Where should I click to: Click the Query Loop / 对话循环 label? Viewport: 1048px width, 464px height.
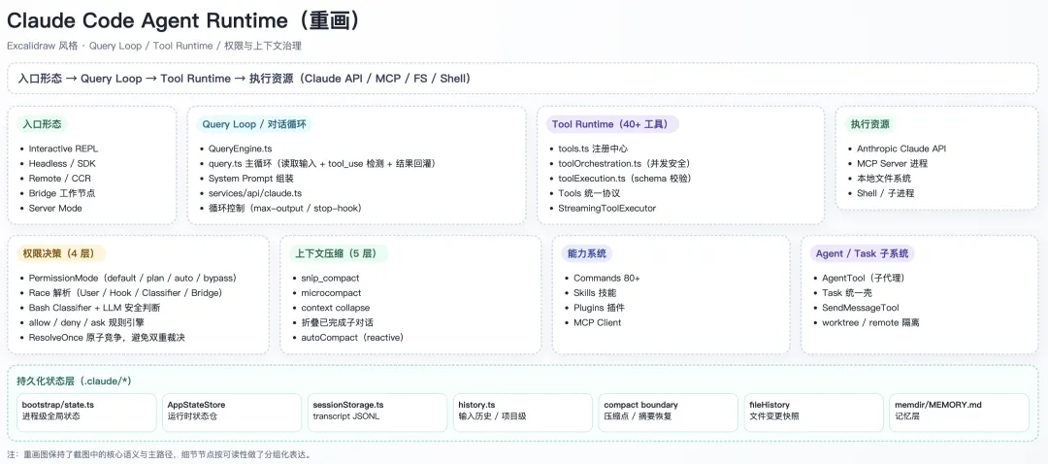click(x=253, y=124)
